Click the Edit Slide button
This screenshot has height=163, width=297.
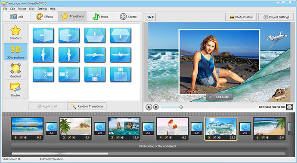pyautogui.click(x=219, y=97)
